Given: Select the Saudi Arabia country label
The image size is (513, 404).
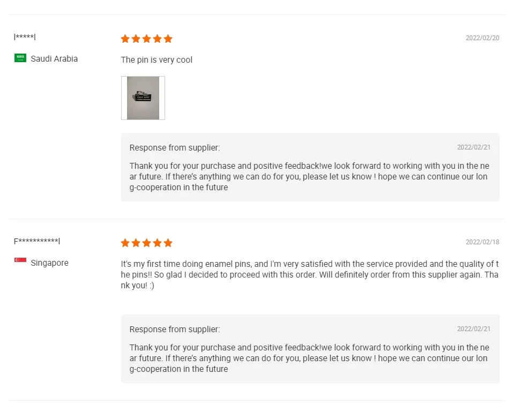Looking at the screenshot, I should 54,59.
